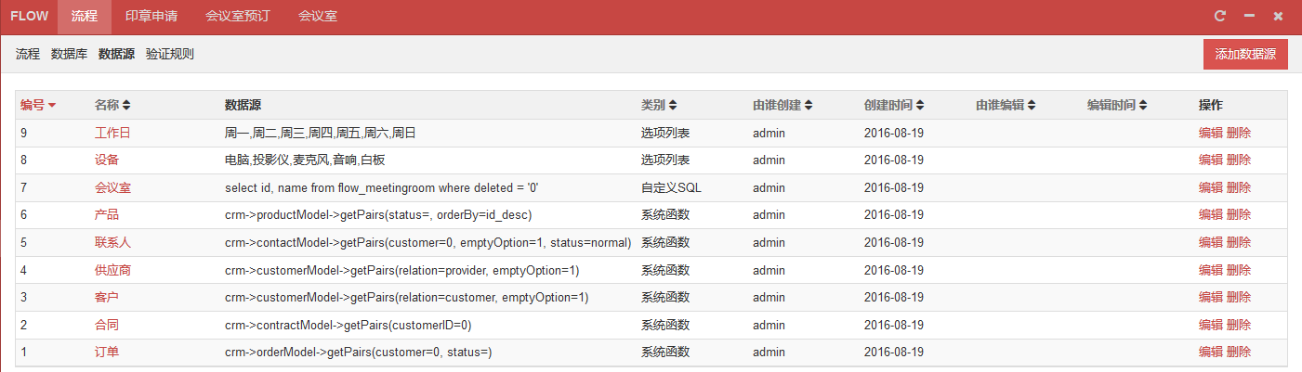Sort by 编号 using its arrow icon

(53, 105)
